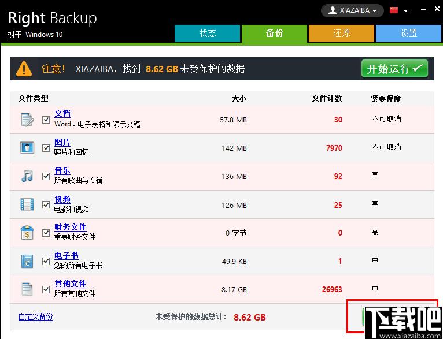Click the 紧要程度 urgency column header

click(x=386, y=99)
